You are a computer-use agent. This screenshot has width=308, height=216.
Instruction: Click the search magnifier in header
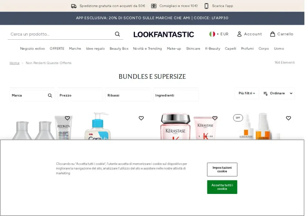[x=117, y=34]
